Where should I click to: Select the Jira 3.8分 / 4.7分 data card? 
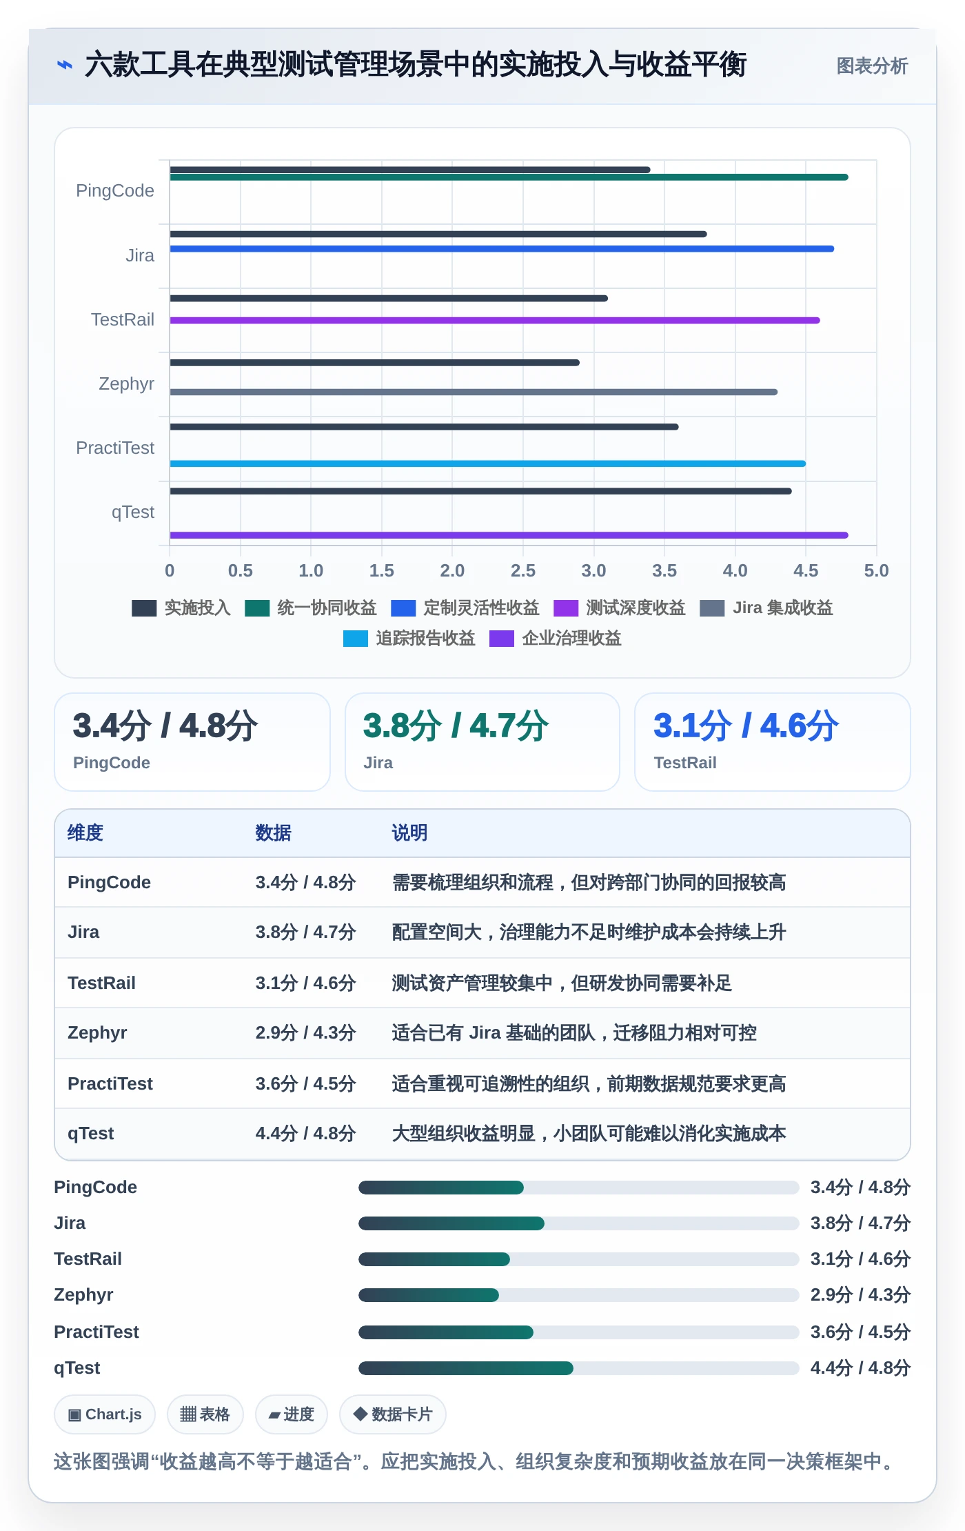pos(482,742)
